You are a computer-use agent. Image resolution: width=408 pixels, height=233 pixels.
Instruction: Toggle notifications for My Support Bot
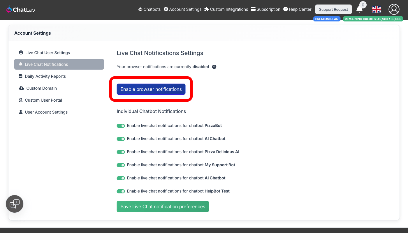click(121, 165)
